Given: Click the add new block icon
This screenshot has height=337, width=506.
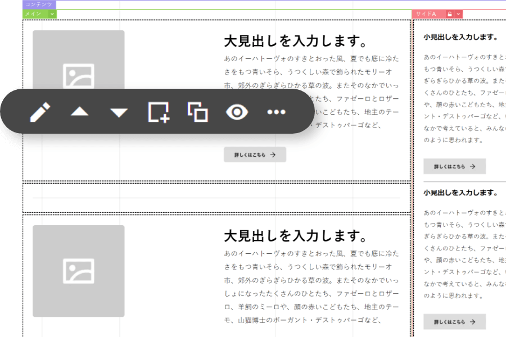Looking at the screenshot, I should tap(159, 112).
